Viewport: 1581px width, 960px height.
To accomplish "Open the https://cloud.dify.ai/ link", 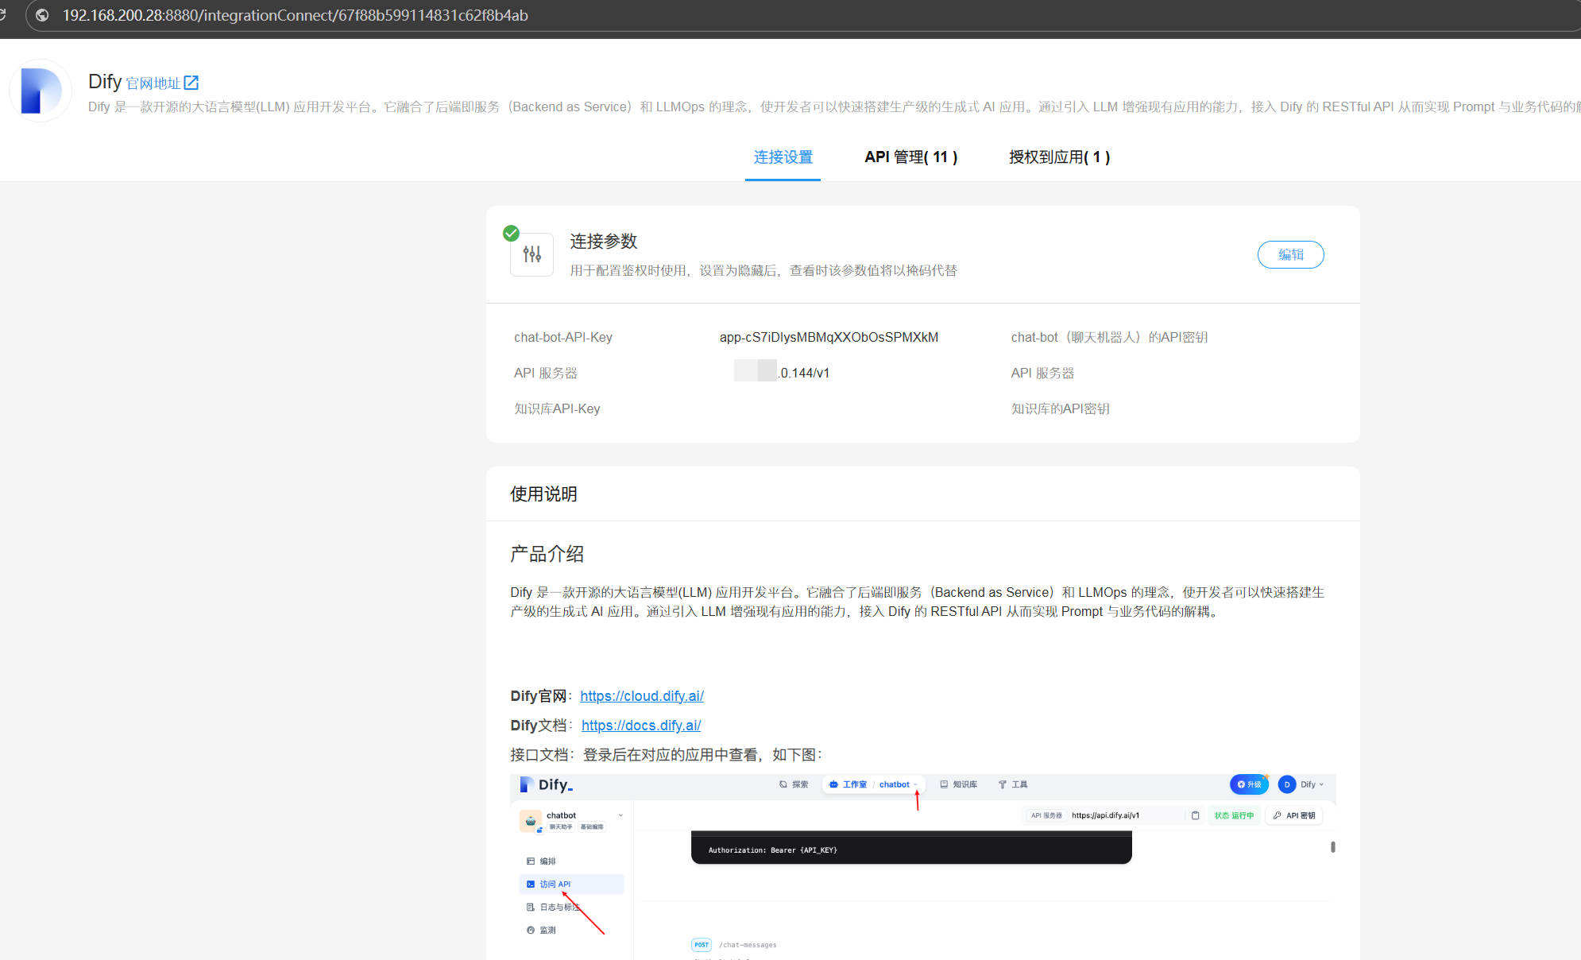I will [641, 696].
